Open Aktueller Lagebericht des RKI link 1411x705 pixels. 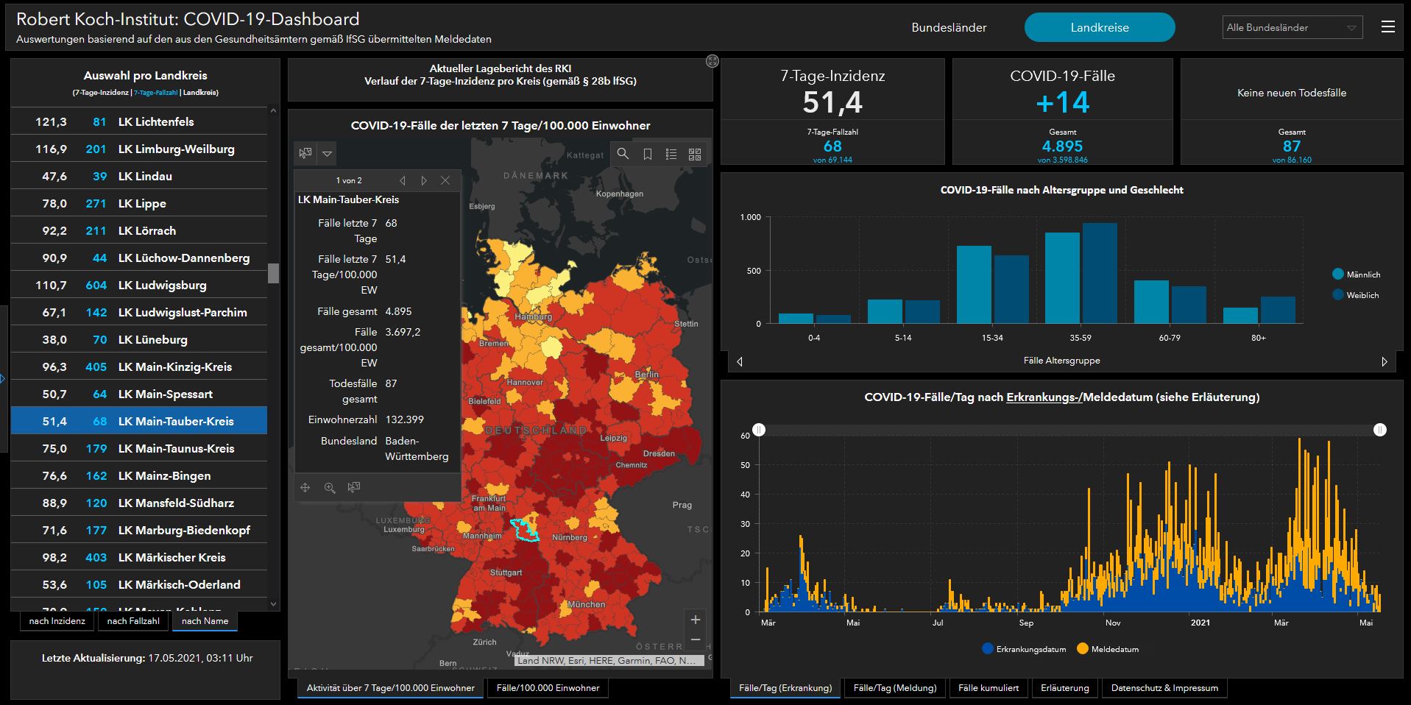pyautogui.click(x=501, y=68)
